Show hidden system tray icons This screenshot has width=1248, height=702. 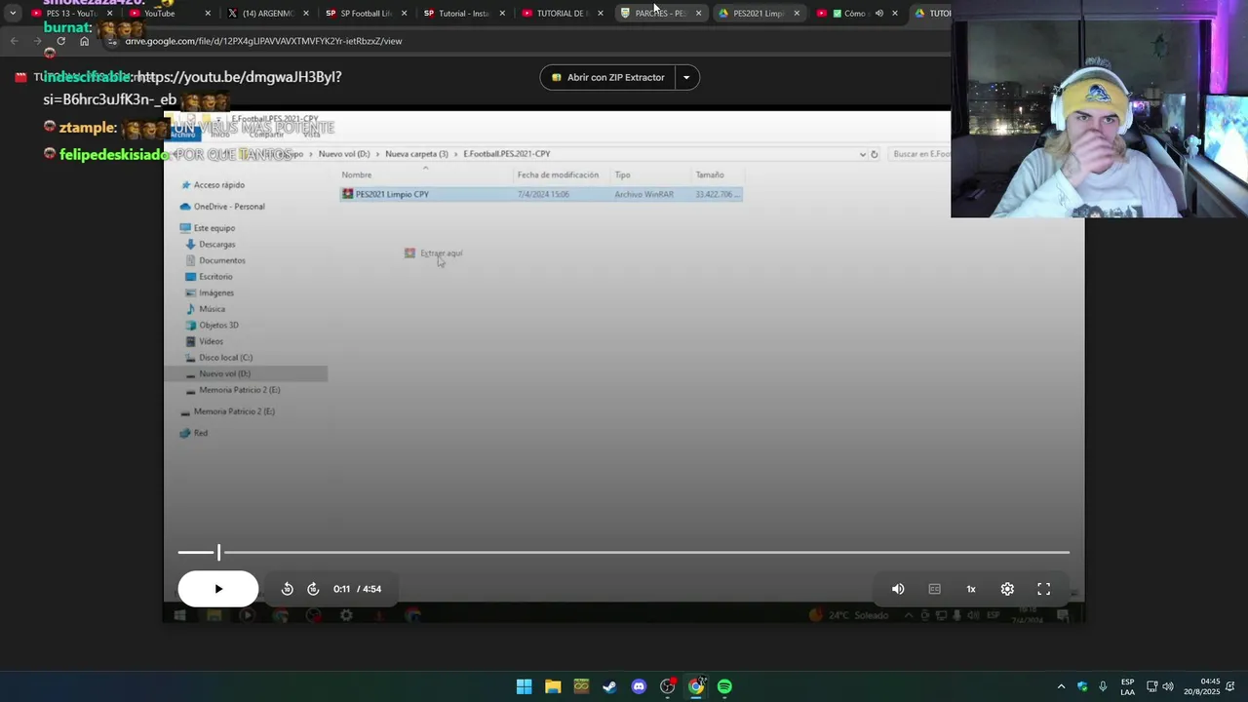click(x=1061, y=686)
